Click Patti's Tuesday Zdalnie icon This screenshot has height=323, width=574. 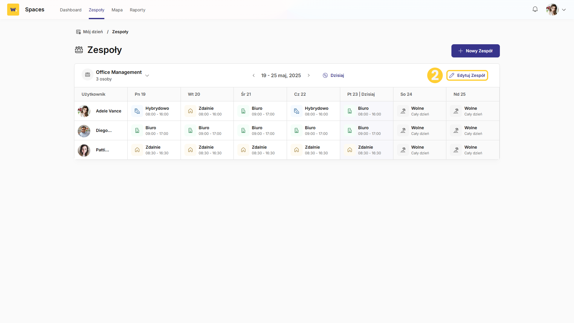190,150
